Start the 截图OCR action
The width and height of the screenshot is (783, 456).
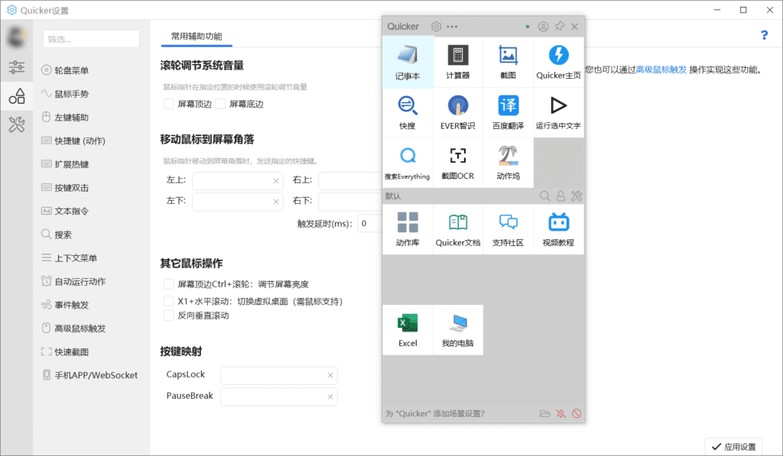[x=458, y=163]
